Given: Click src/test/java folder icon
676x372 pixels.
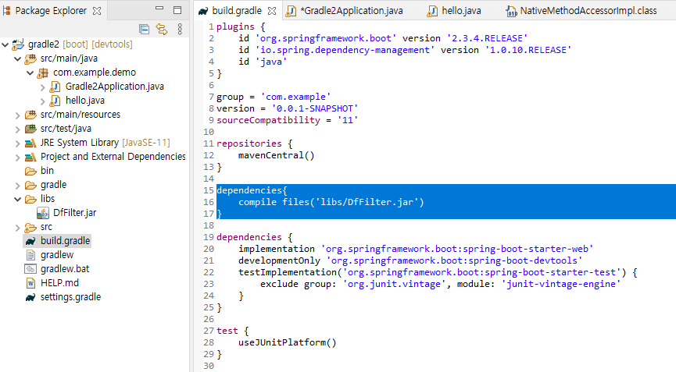Looking at the screenshot, I should pyautogui.click(x=30, y=129).
